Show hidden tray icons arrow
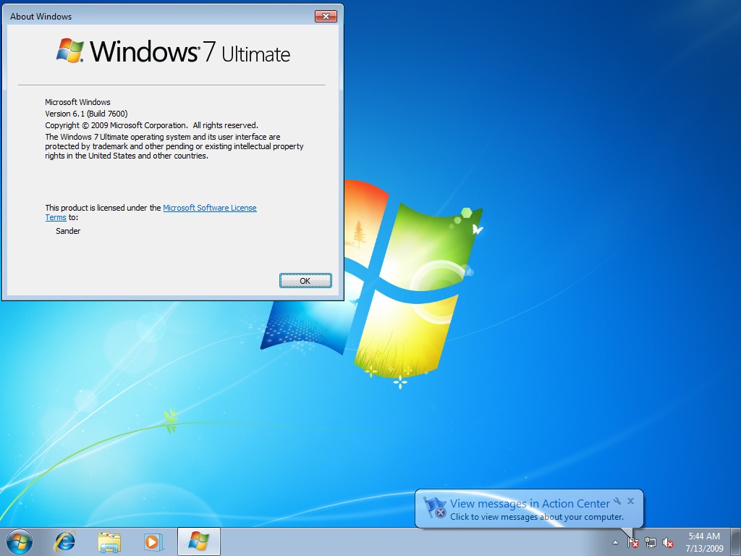 615,542
